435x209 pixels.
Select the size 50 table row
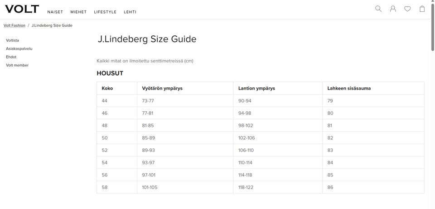[x=261, y=138]
